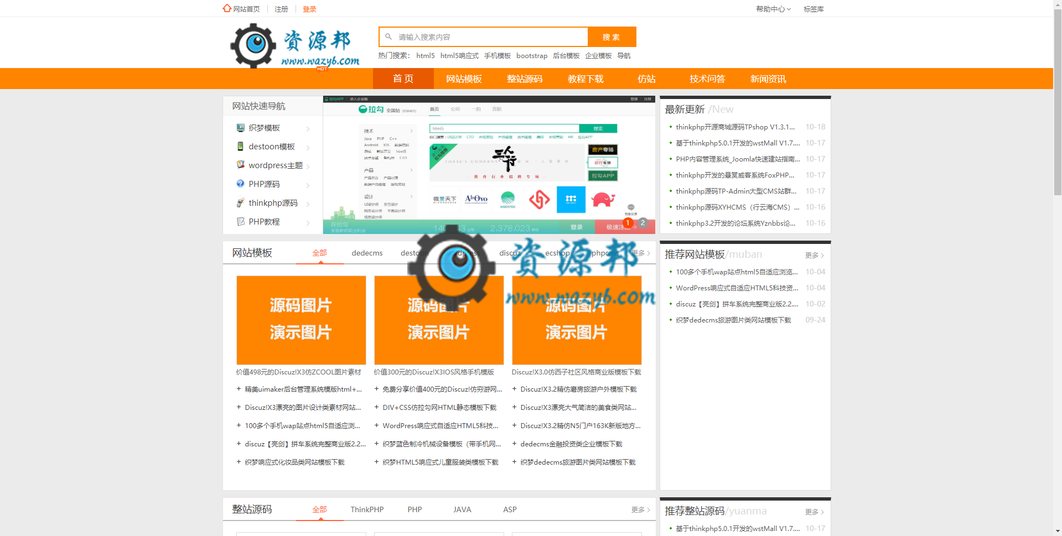Open WordPress响应式自适应HTML5 in recommended templates
The width and height of the screenshot is (1062, 536).
click(x=737, y=288)
